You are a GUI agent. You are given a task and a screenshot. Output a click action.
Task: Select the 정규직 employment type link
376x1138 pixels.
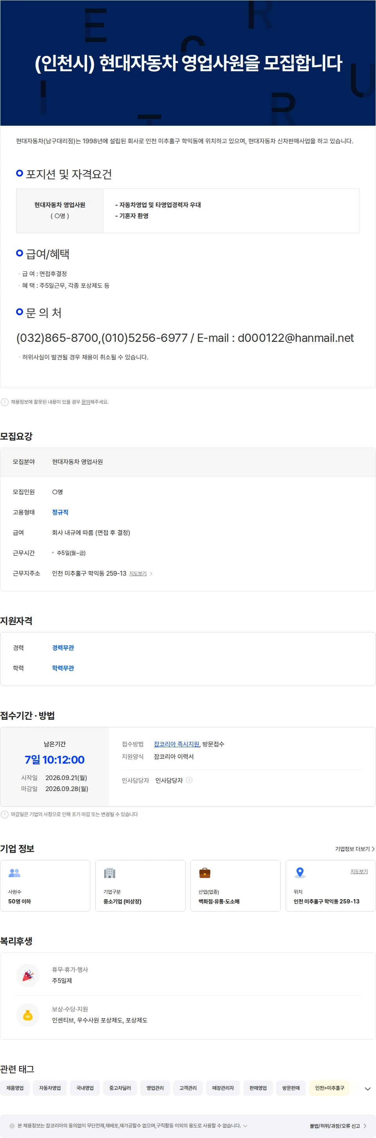(x=60, y=512)
